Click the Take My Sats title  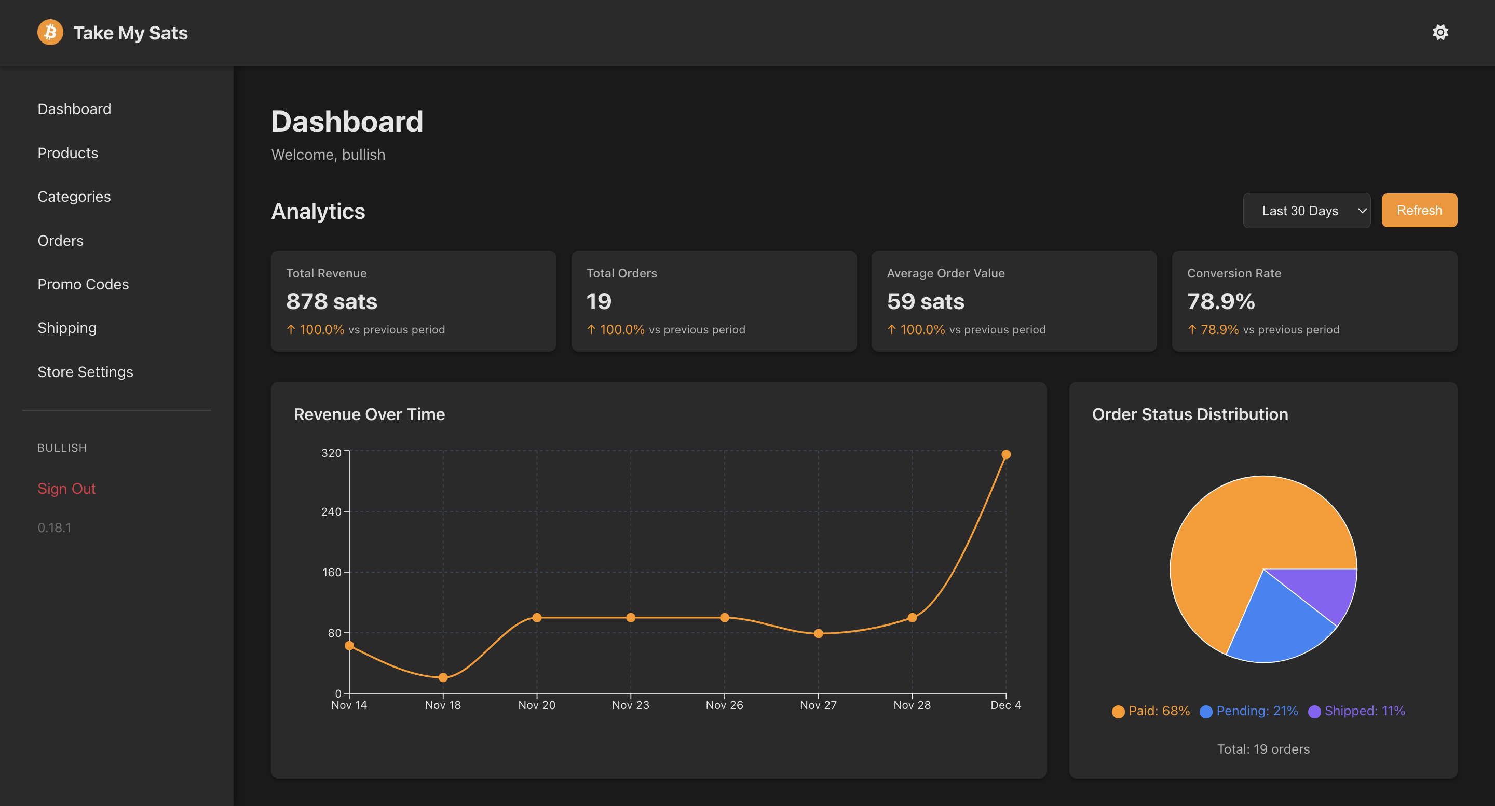130,33
